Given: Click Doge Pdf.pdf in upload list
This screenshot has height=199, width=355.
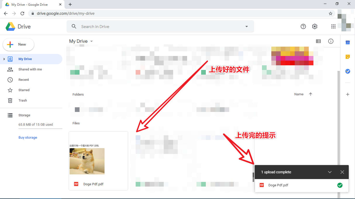Looking at the screenshot, I should click(x=302, y=185).
